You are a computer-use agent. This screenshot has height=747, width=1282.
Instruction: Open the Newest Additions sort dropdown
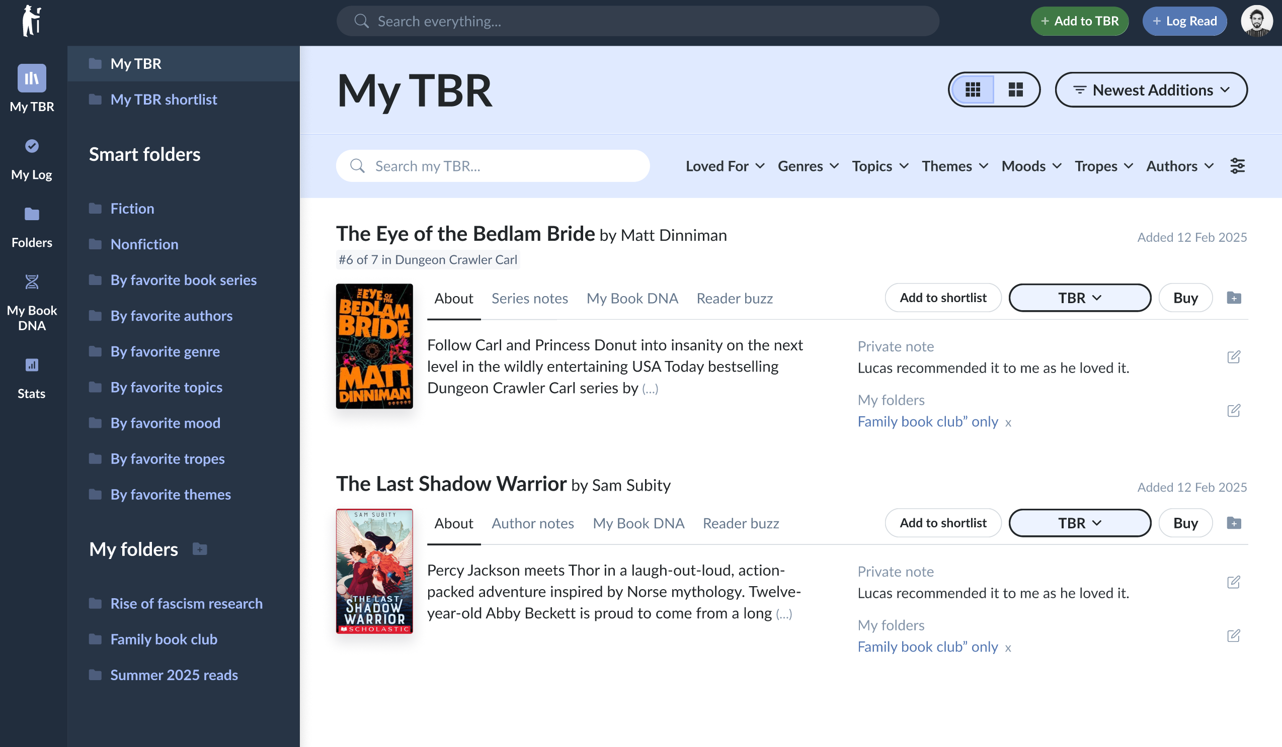pos(1151,90)
